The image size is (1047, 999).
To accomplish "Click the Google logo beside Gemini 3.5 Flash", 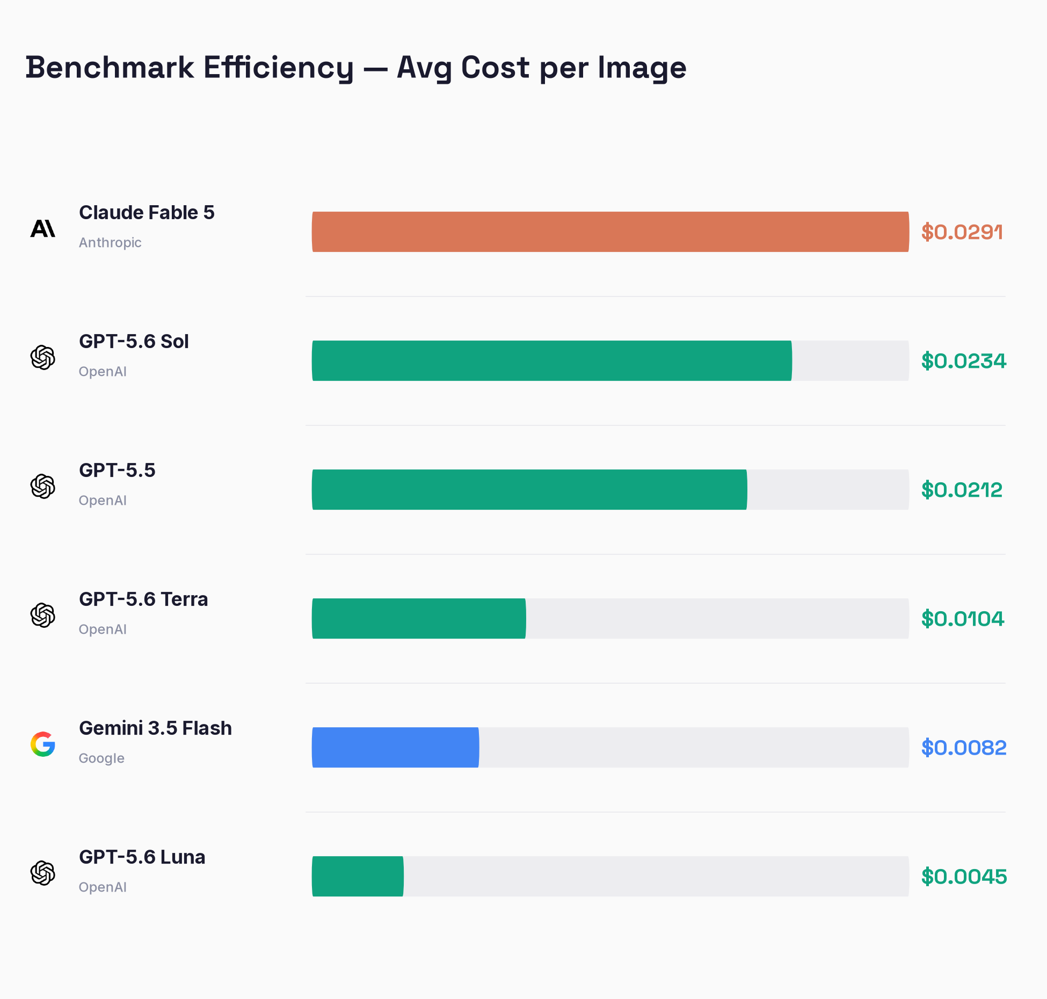I will pyautogui.click(x=43, y=744).
